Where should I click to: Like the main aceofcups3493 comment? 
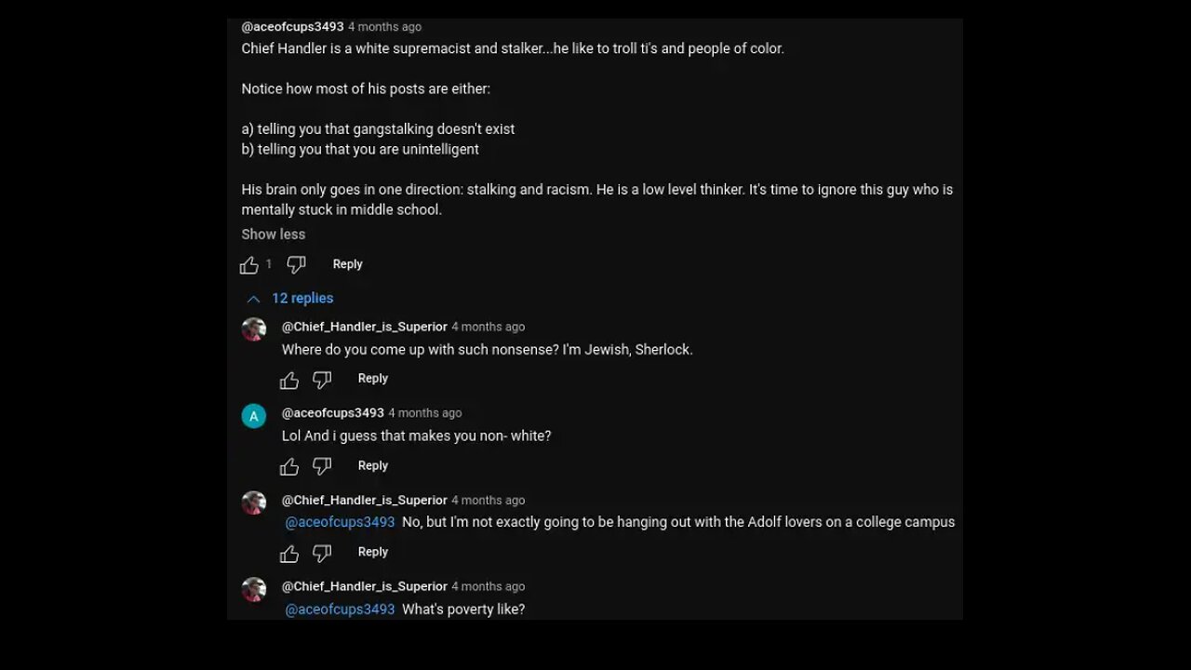pyautogui.click(x=249, y=265)
